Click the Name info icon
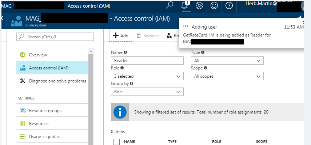Image resolution: width=311 pixels, height=145 pixels. (125, 52)
